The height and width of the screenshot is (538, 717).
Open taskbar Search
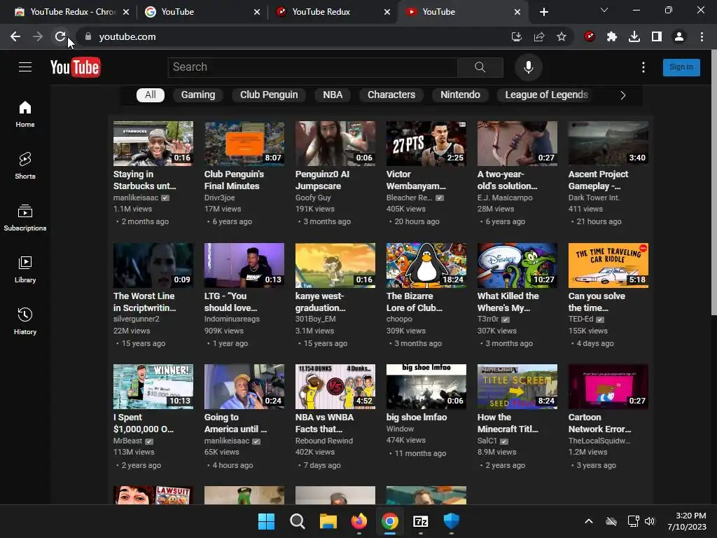[297, 521]
